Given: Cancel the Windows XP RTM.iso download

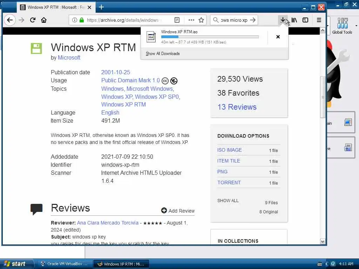Looking at the screenshot, I should [x=278, y=37].
